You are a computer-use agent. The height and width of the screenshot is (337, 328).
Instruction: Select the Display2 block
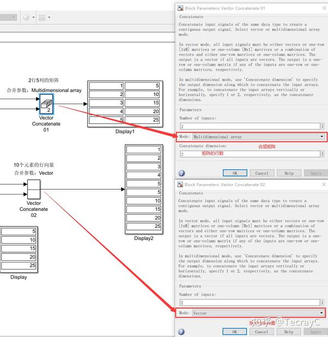[x=144, y=190]
